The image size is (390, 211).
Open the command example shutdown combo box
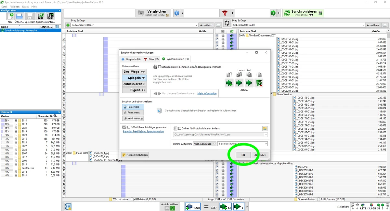pyautogui.click(x=242, y=144)
